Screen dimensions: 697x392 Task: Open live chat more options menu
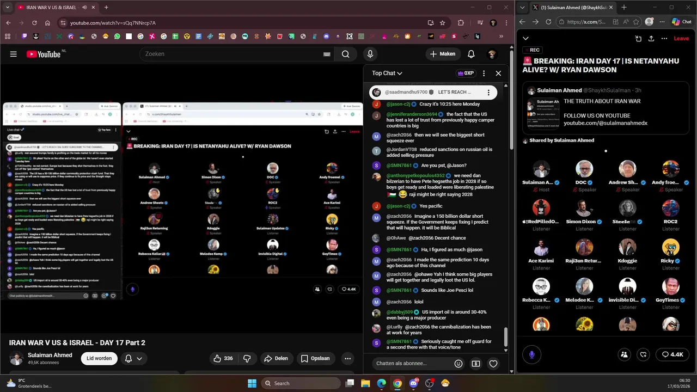484,73
